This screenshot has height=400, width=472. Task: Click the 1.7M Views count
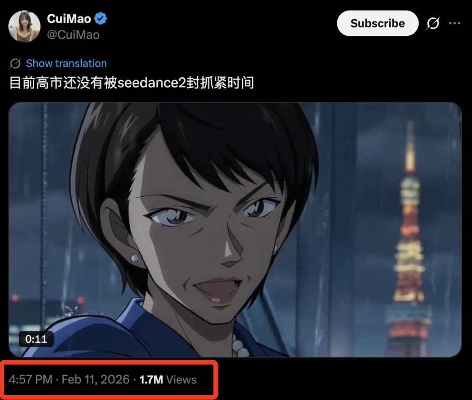[x=168, y=379]
